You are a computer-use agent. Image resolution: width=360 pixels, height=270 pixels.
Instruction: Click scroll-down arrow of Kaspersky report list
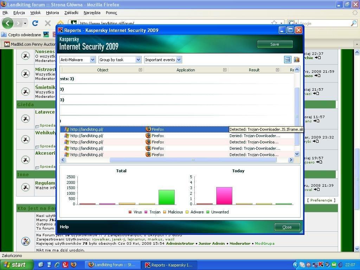click(x=297, y=154)
